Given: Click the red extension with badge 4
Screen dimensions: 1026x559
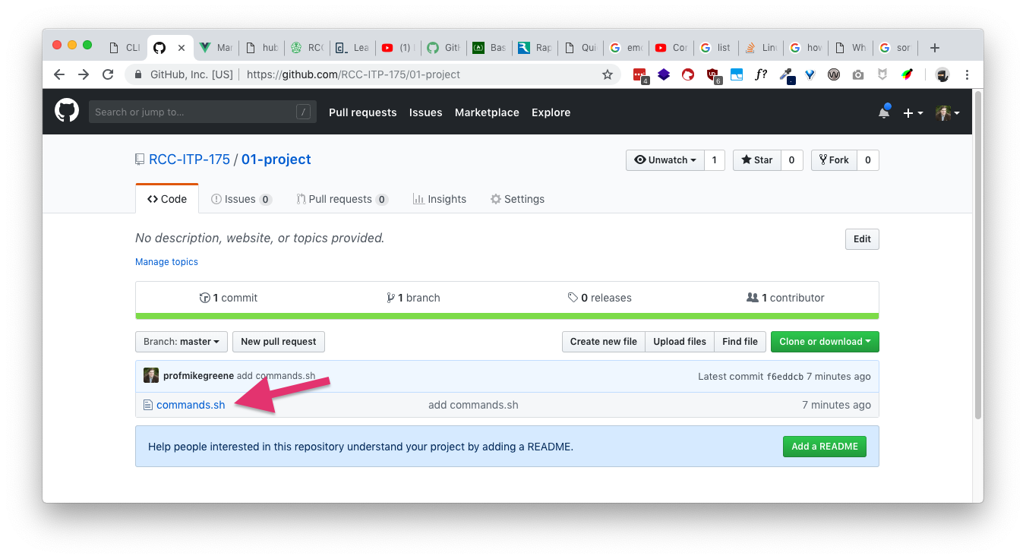Looking at the screenshot, I should [x=639, y=74].
